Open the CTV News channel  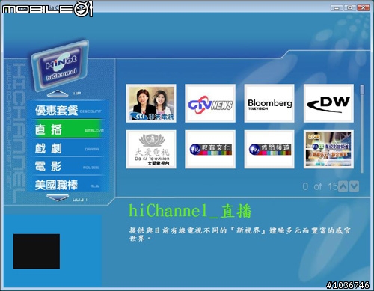point(210,103)
